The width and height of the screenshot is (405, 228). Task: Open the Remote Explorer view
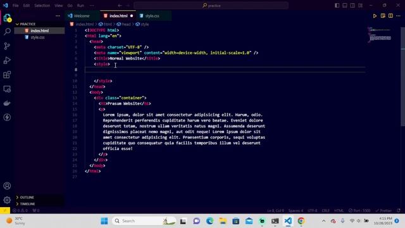(7, 89)
